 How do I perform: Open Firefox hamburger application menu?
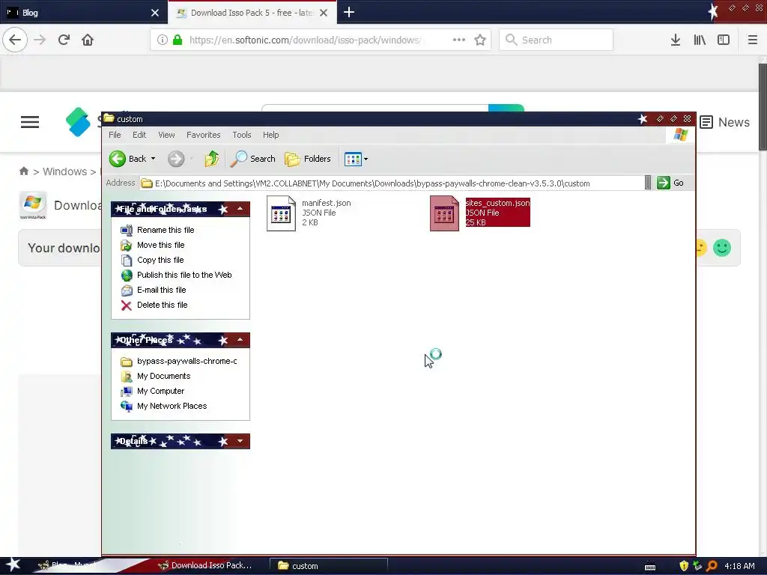752,40
